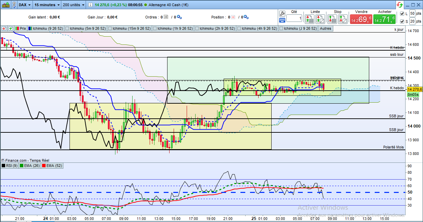The image size is (423, 222).
Task: Toggle the L limit checkbox
Action: pos(402,14)
